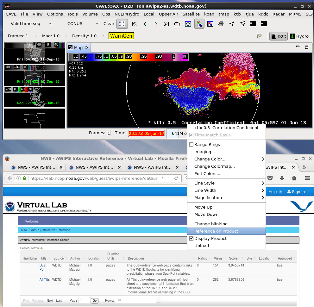Open new tab in Firefox
This screenshot has width=314, height=307.
pos(304,167)
